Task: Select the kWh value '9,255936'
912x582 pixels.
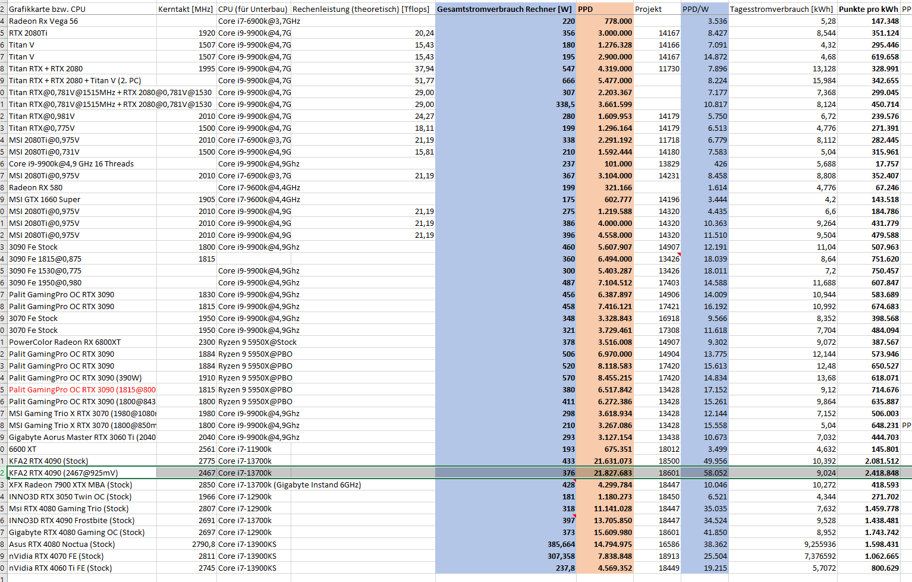Action: [782, 544]
